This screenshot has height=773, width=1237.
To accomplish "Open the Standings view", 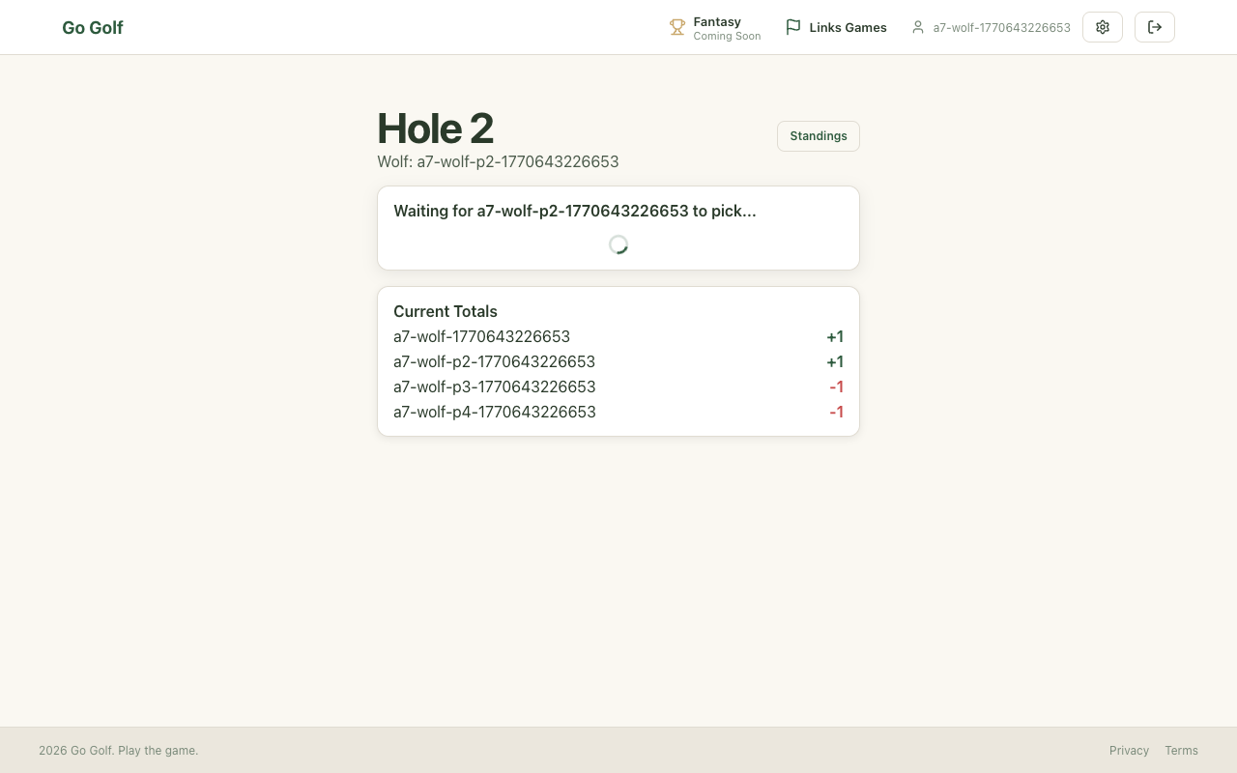I will [x=819, y=136].
